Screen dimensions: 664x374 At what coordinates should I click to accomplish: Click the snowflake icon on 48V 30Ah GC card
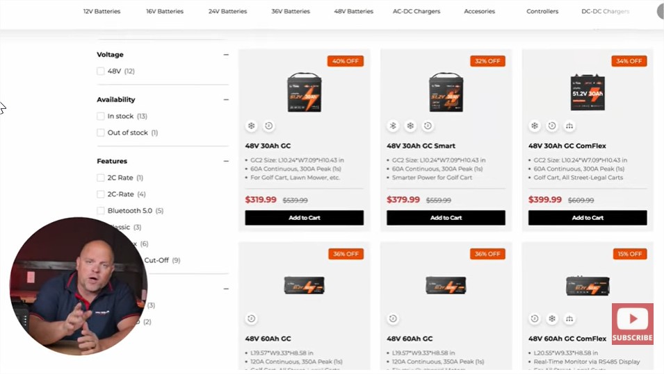251,126
